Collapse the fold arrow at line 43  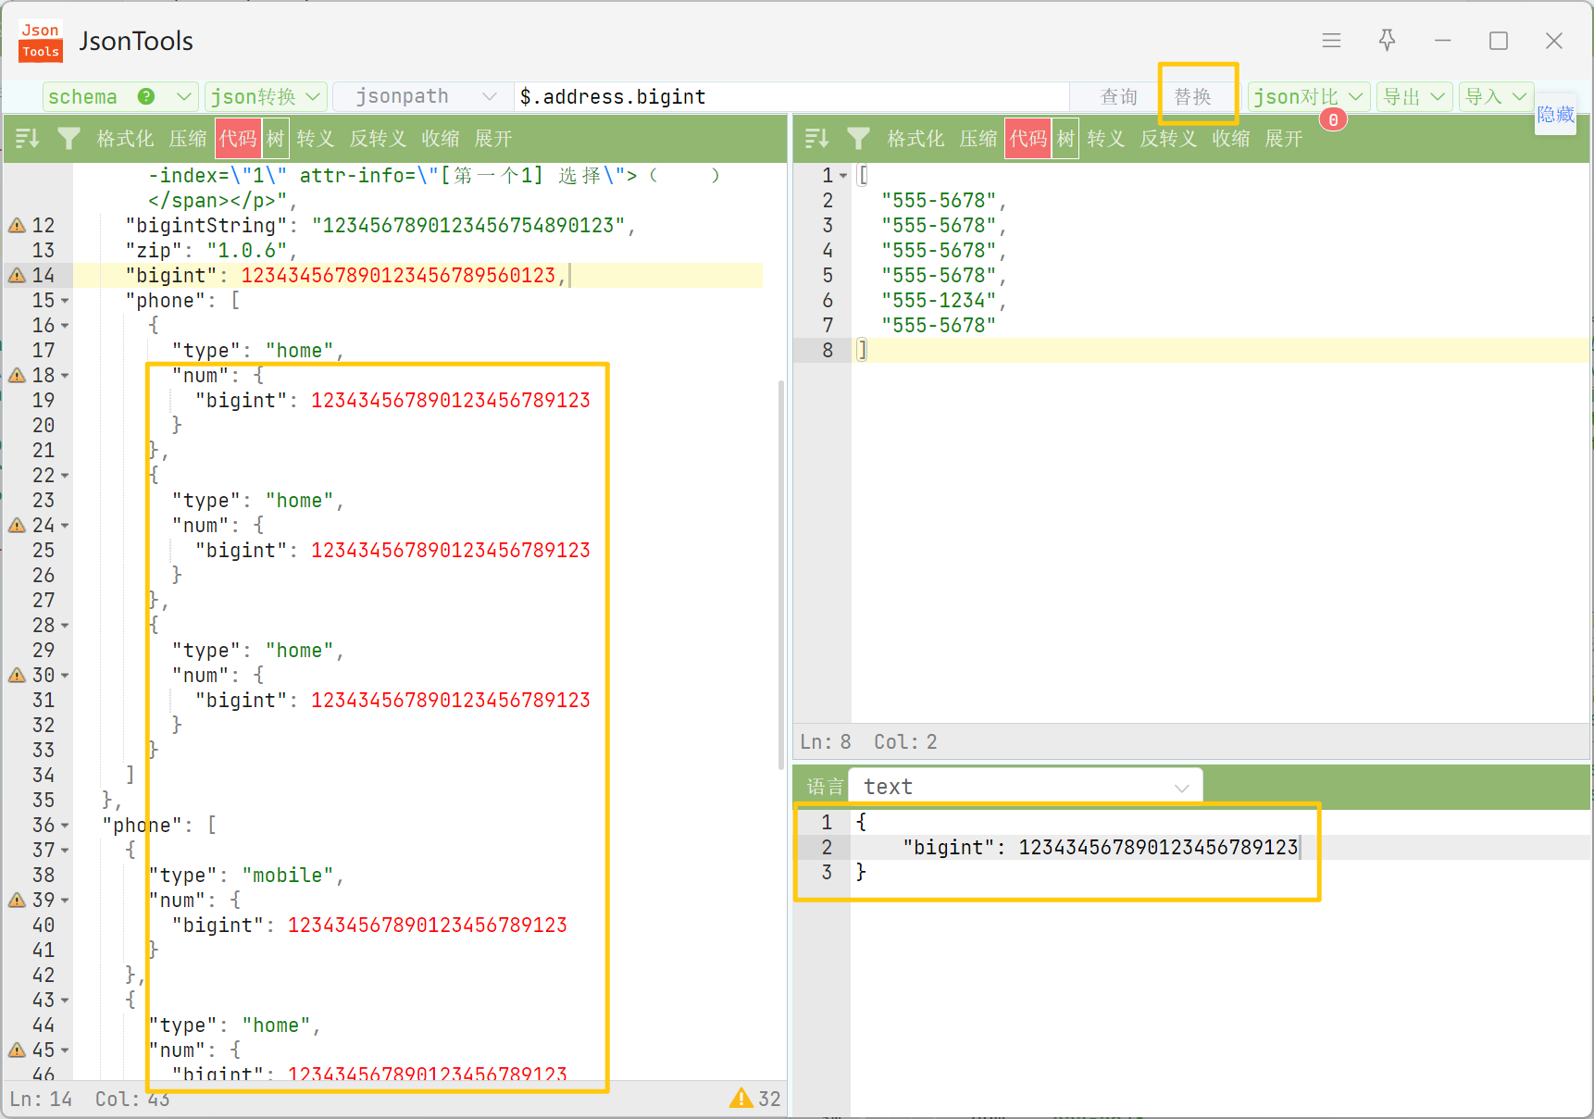[x=65, y=1001]
